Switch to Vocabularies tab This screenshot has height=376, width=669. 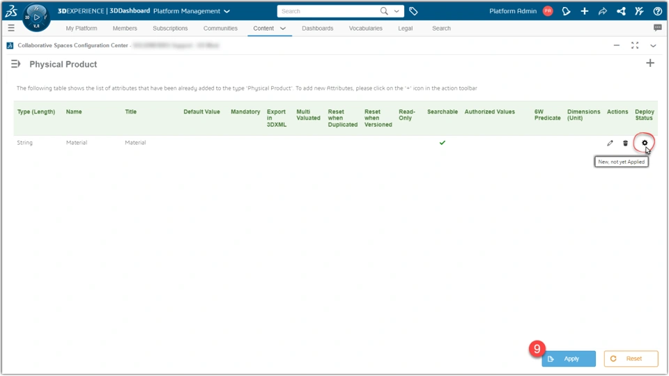[366, 28]
